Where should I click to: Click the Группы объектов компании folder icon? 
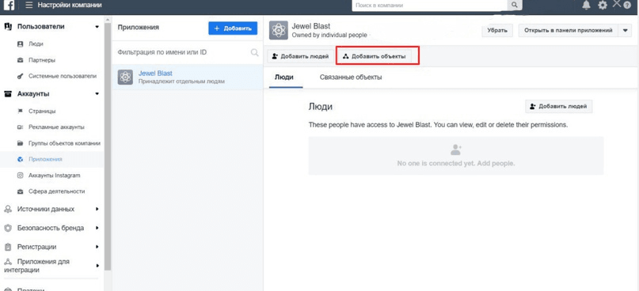click(x=20, y=144)
